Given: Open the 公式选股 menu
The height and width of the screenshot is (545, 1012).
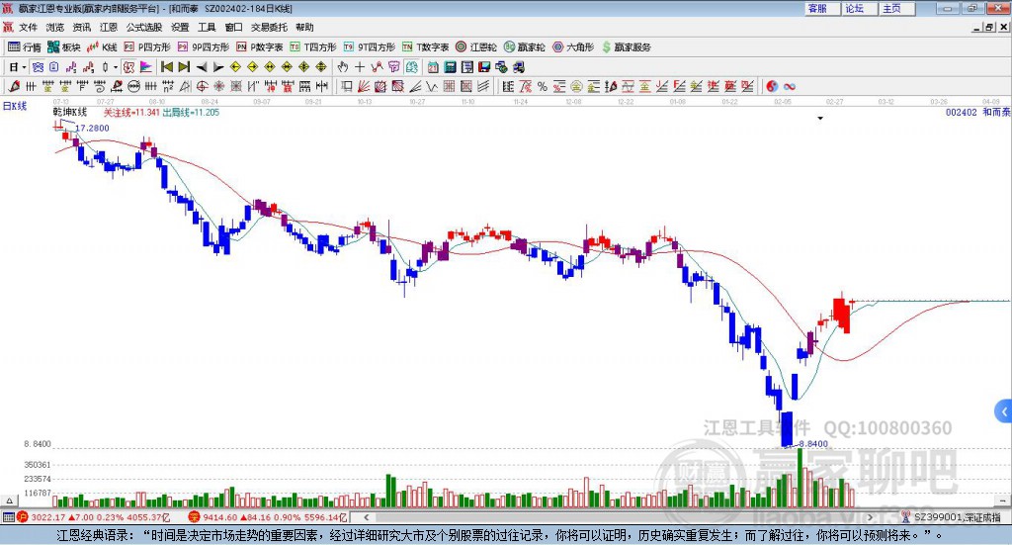Looking at the screenshot, I should [x=143, y=28].
